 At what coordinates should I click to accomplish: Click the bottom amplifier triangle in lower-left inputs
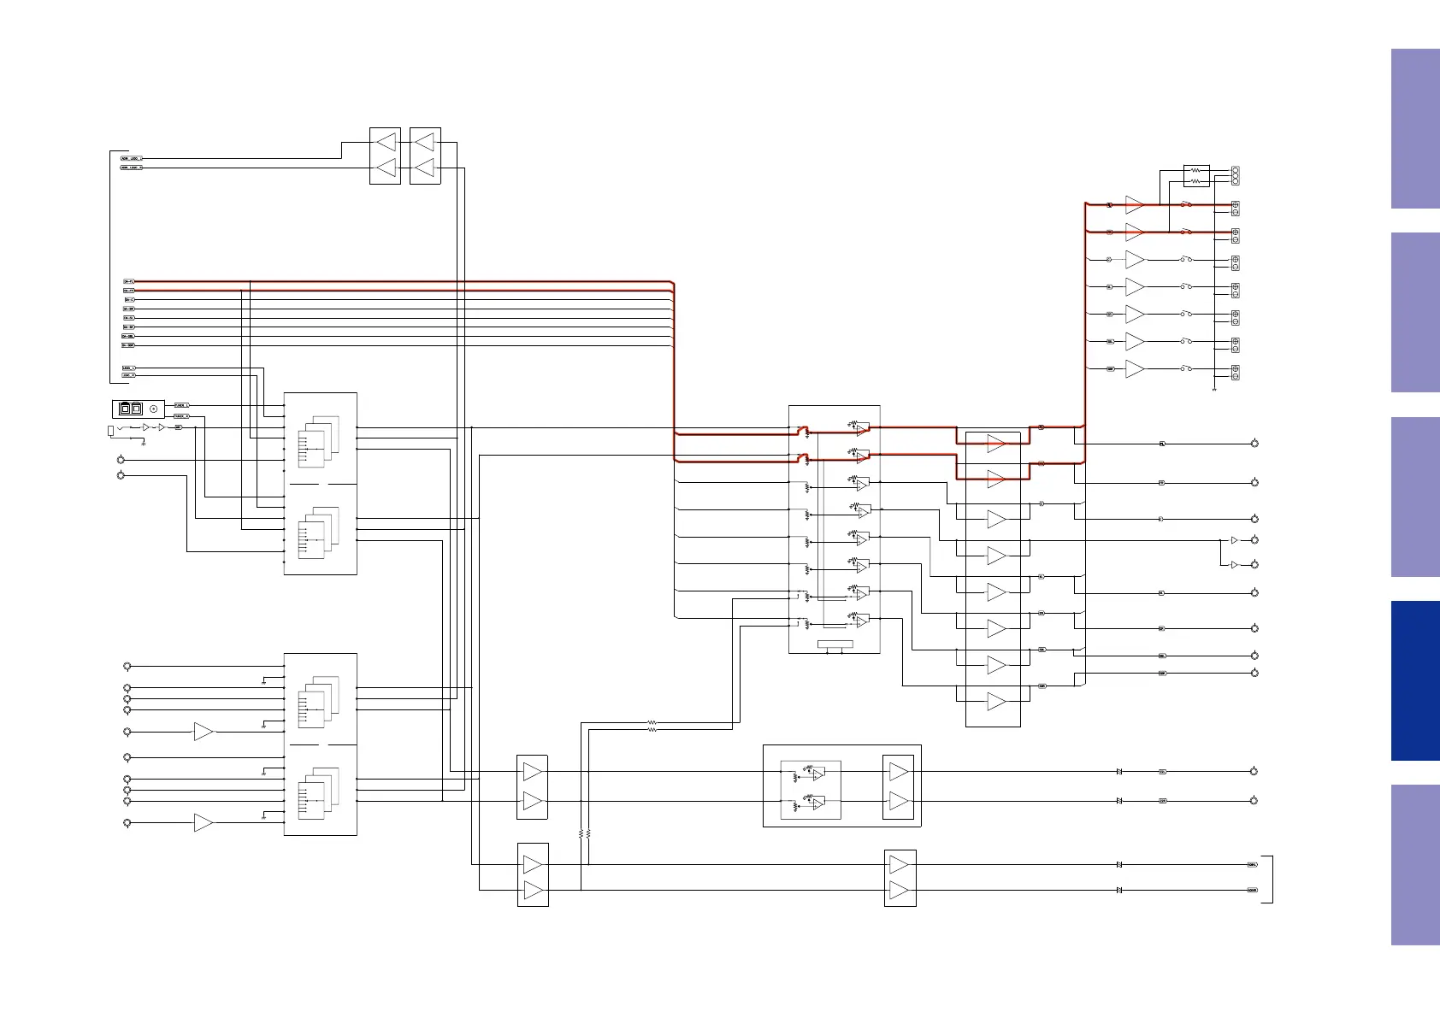(204, 822)
